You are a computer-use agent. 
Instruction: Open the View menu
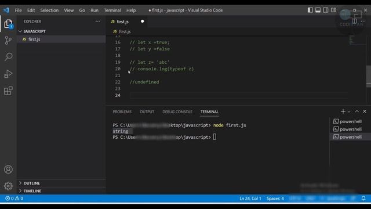click(69, 10)
